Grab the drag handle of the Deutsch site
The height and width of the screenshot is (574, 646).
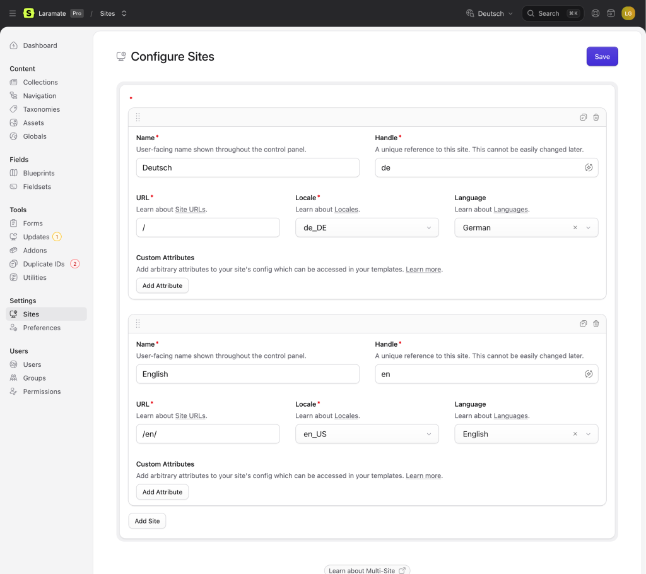tap(138, 117)
